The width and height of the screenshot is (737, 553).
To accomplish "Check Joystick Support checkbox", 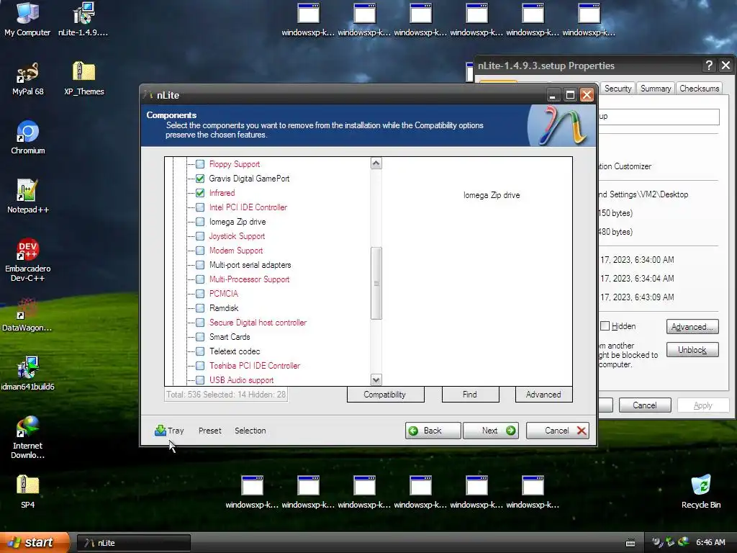I will click(x=200, y=236).
